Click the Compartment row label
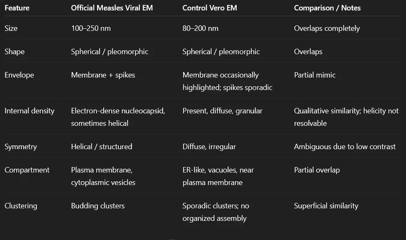The height and width of the screenshot is (240, 406). 27,170
